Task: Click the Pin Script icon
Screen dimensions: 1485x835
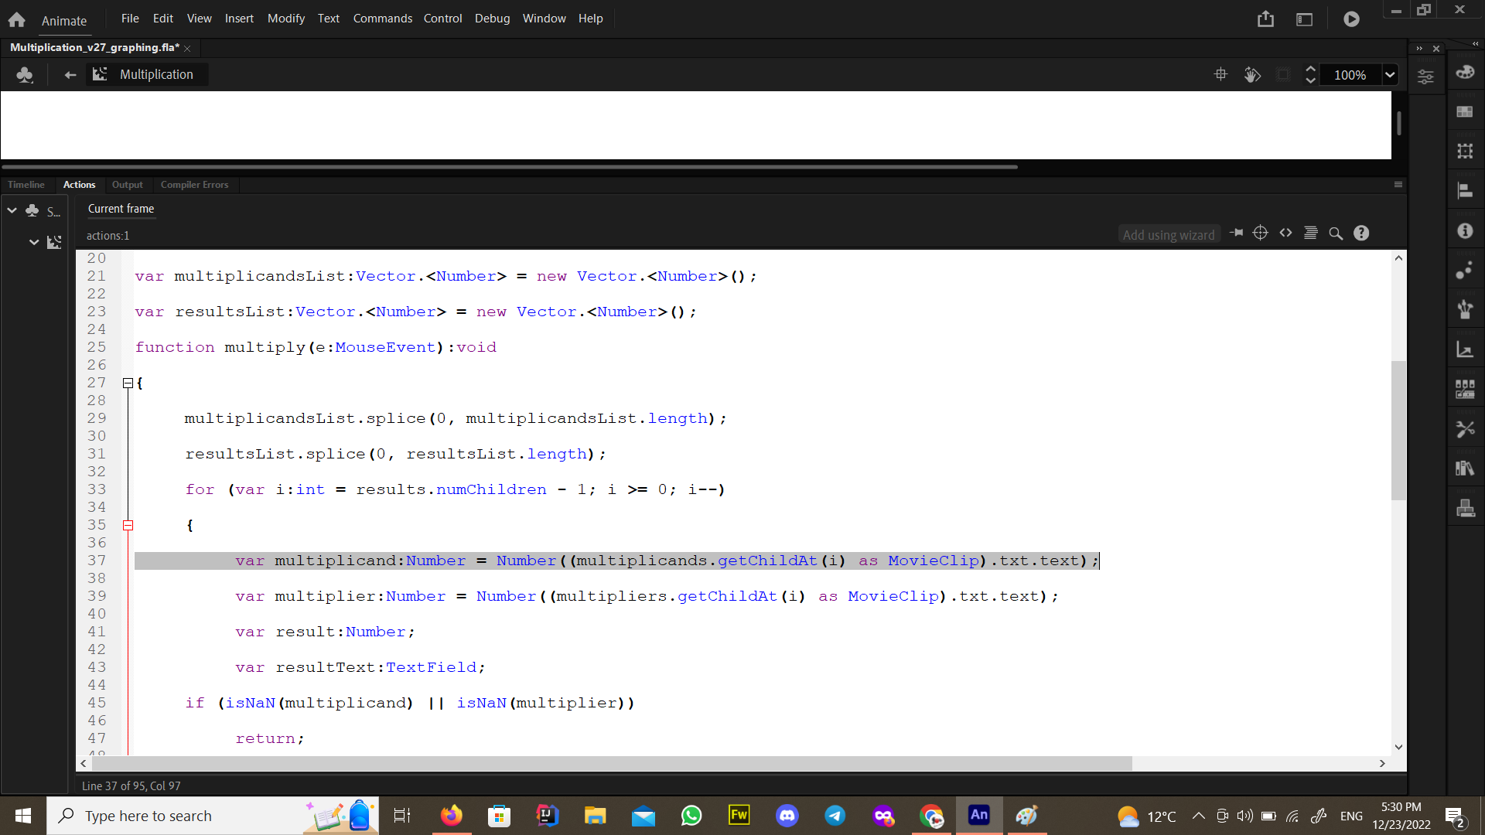Action: 1236,233
